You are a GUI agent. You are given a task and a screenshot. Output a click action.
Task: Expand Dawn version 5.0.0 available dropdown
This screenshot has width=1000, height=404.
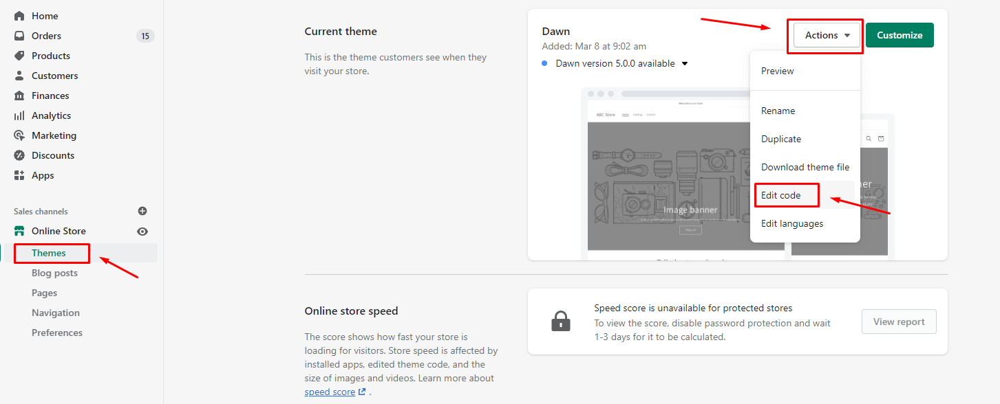(685, 64)
